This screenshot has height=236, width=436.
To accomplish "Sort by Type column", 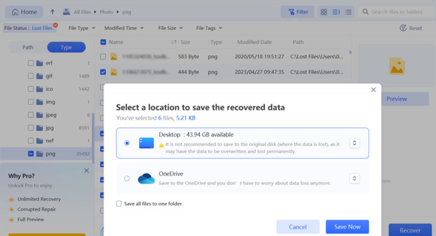I will point(216,42).
